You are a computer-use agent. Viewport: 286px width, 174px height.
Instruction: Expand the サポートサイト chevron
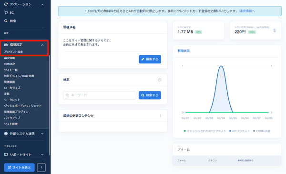tap(42, 154)
